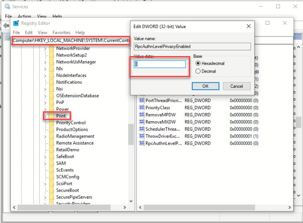This screenshot has width=303, height=223.
Task: Expand the Print registry key
Action: tap(45, 116)
